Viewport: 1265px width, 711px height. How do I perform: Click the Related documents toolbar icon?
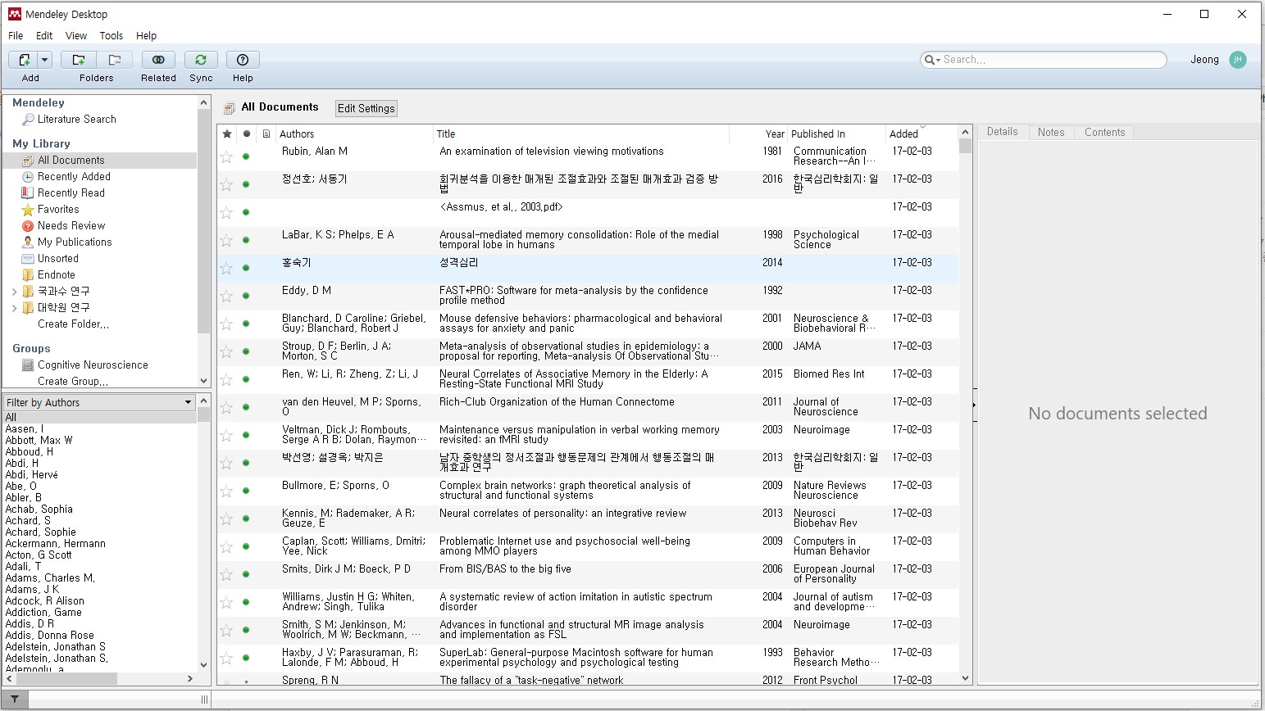pyautogui.click(x=158, y=60)
